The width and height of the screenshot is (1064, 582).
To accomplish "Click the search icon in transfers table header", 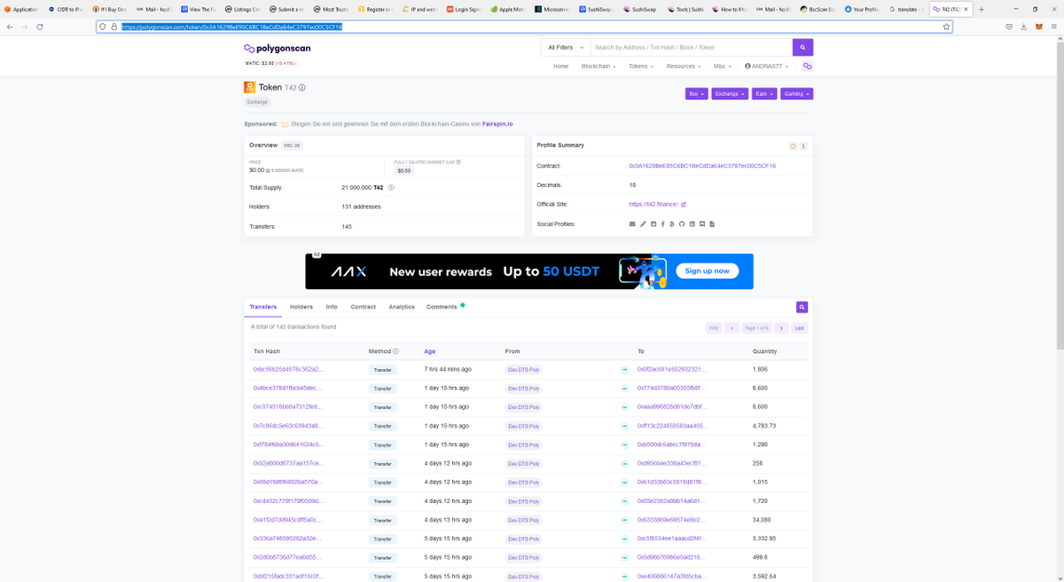I will coord(802,307).
